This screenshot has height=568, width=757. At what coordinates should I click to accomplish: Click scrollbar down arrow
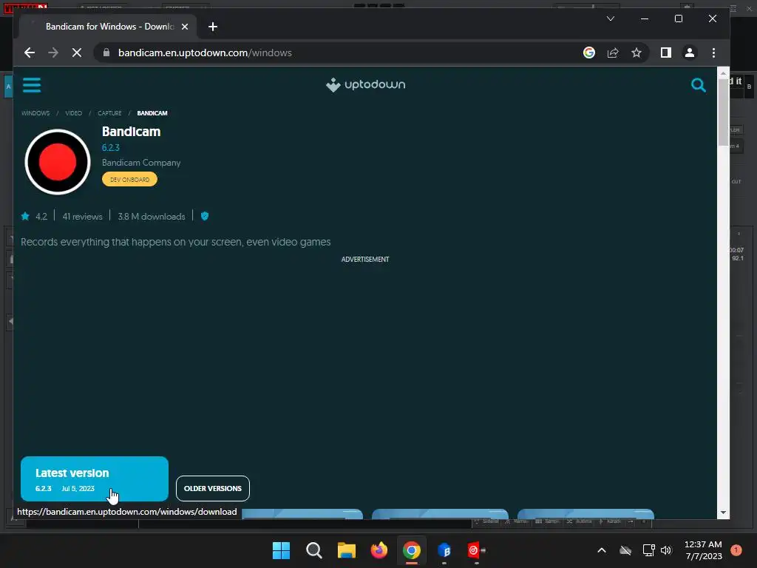[x=723, y=513]
